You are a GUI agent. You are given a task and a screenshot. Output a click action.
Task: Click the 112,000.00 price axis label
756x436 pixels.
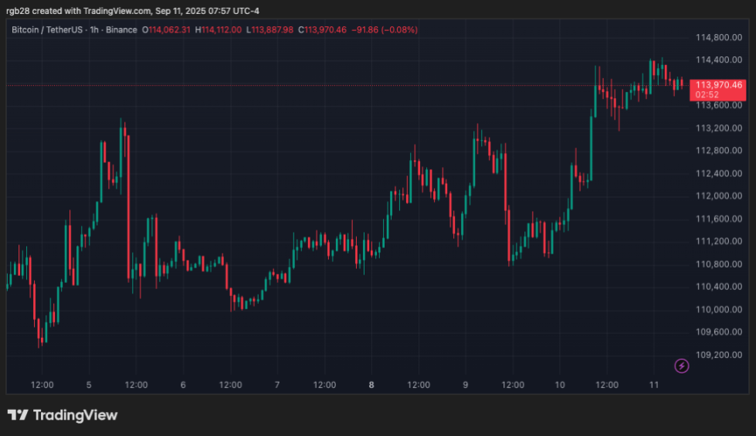714,196
